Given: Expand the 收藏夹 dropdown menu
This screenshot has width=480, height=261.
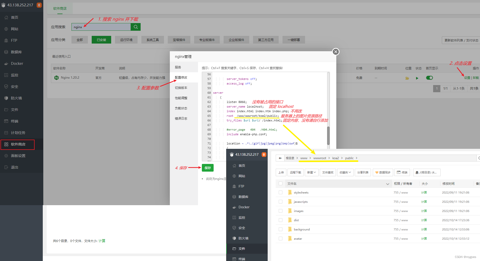Looking at the screenshot, I should point(345,172).
